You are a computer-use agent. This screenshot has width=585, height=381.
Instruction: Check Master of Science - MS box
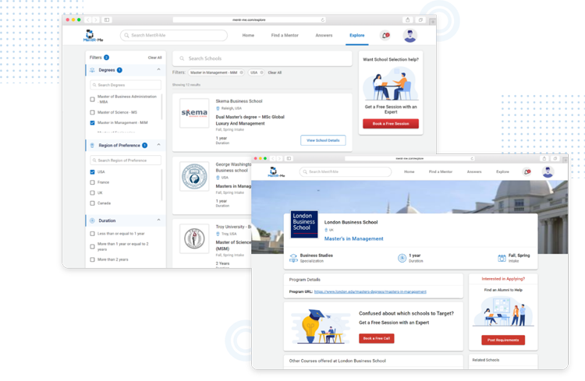coord(92,112)
